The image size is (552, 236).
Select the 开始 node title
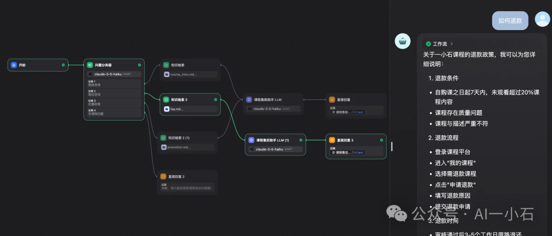coord(22,65)
